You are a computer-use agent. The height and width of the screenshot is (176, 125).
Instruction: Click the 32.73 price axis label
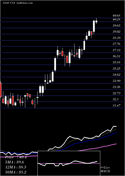(116, 93)
